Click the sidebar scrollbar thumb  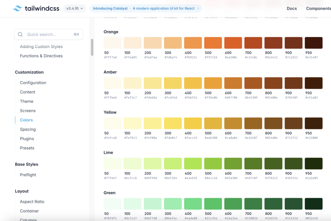92,47
